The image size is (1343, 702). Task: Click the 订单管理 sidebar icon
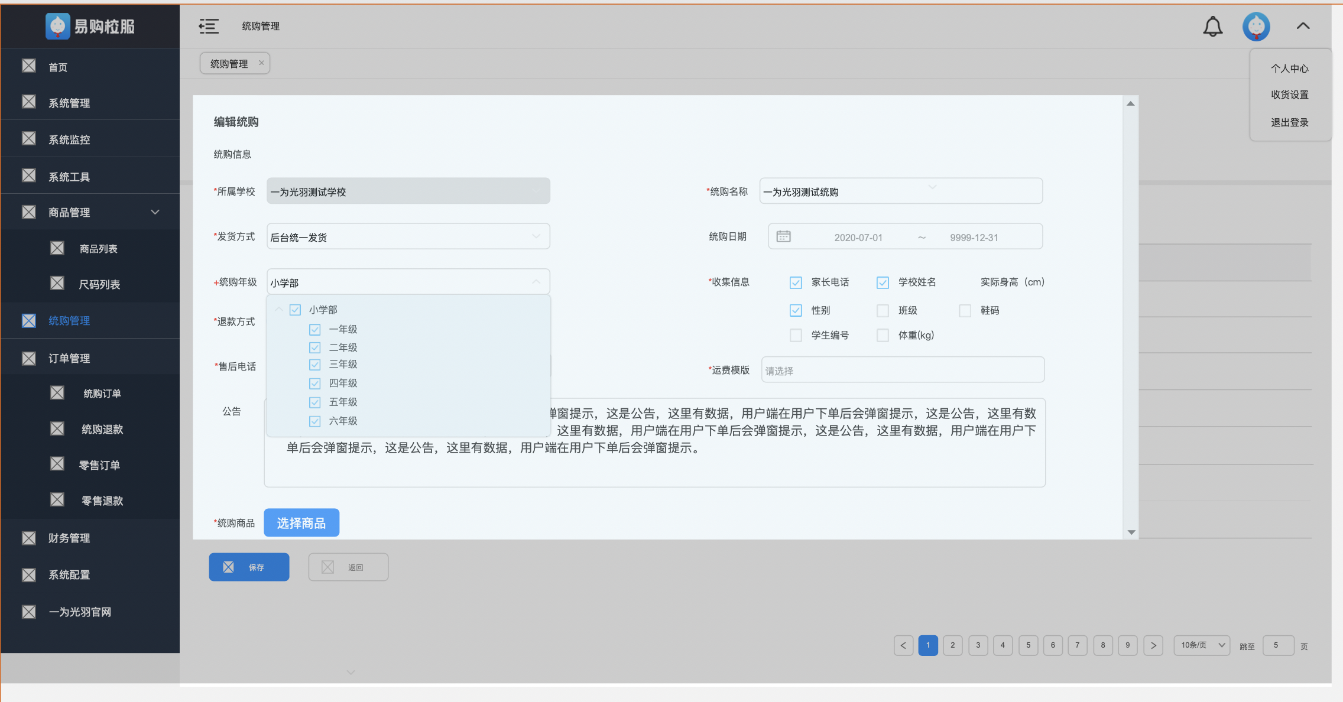[29, 358]
